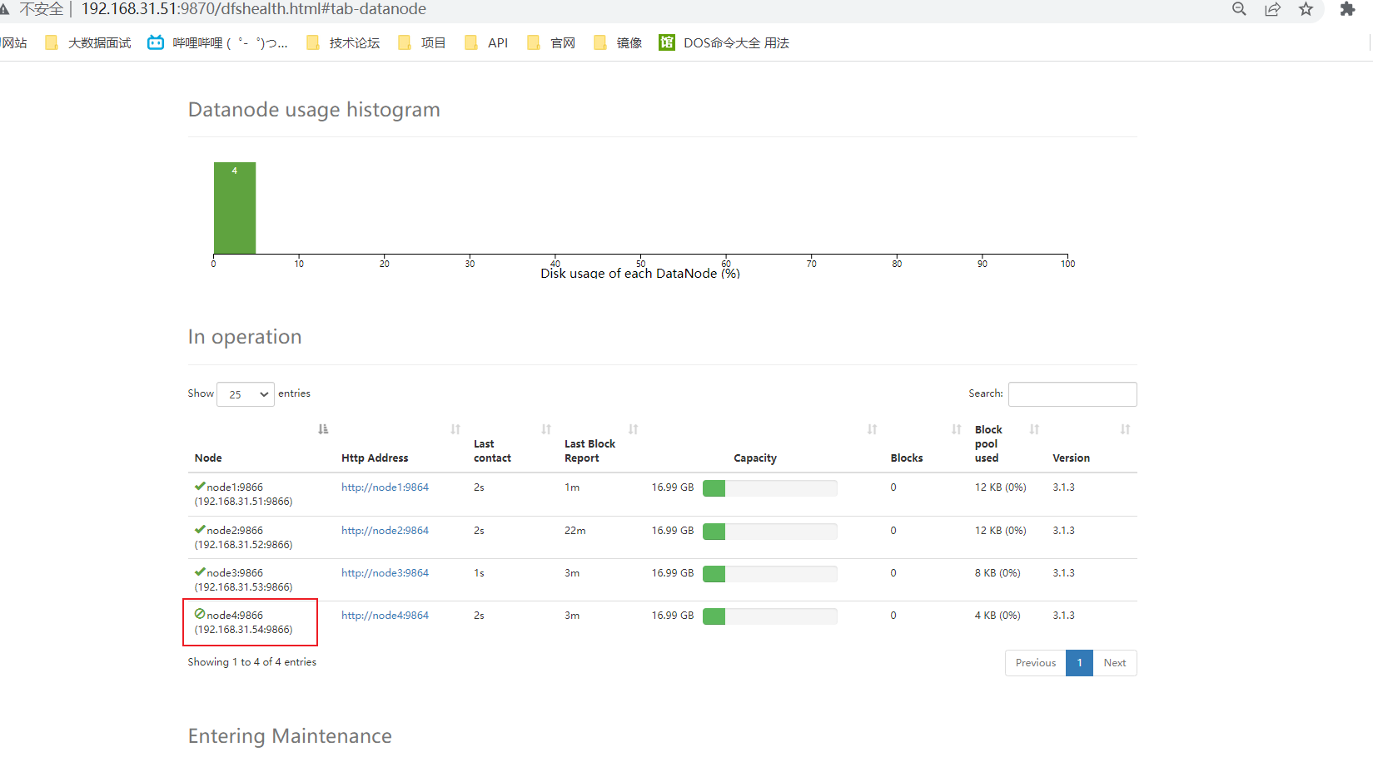The width and height of the screenshot is (1373, 762).
Task: Click the Previous pagination button
Action: pyautogui.click(x=1035, y=663)
